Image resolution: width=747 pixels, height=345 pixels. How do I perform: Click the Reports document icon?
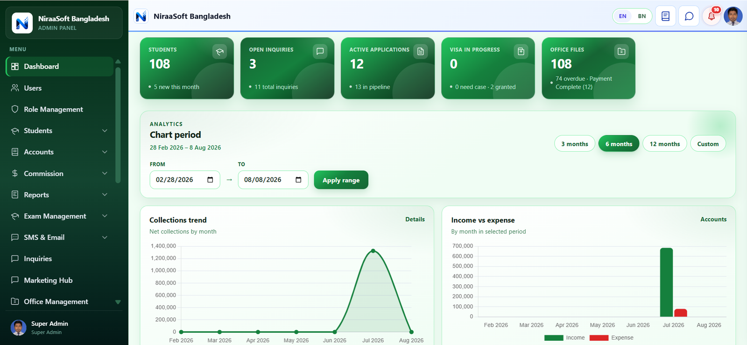15,195
